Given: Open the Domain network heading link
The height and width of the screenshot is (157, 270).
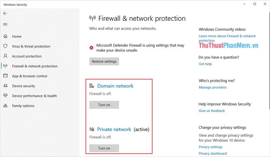Looking at the screenshot, I should (x=115, y=86).
